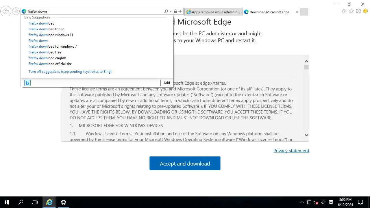Click the 'MICROSOFT EDGE FOR WINDOWS DEVICES' heading text
The height and width of the screenshot is (208, 370).
pos(121,126)
